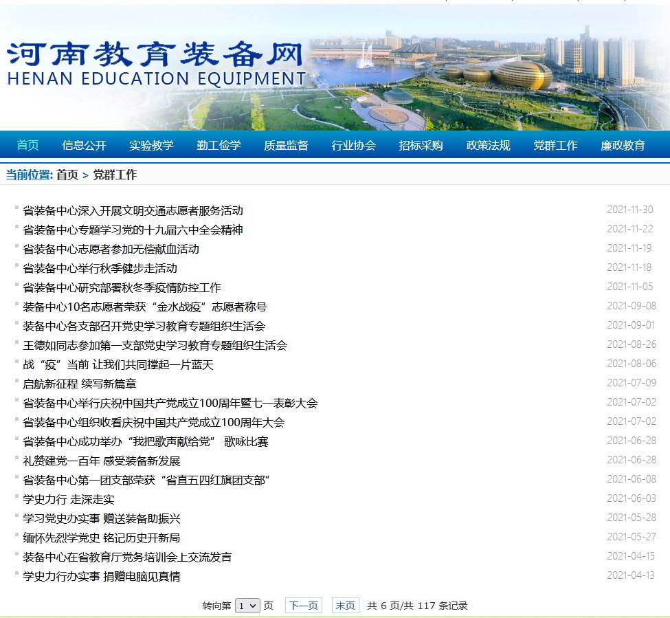Open article 学史力行办实事 捐赠电脑见真情

point(102,576)
